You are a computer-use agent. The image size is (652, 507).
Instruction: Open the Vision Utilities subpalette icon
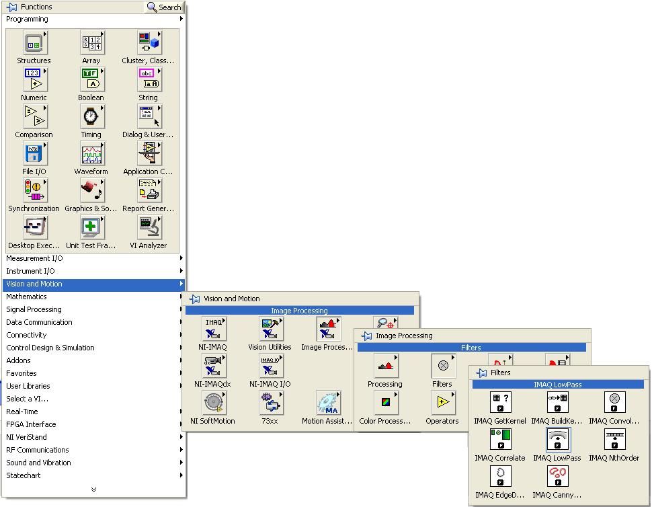[271, 329]
